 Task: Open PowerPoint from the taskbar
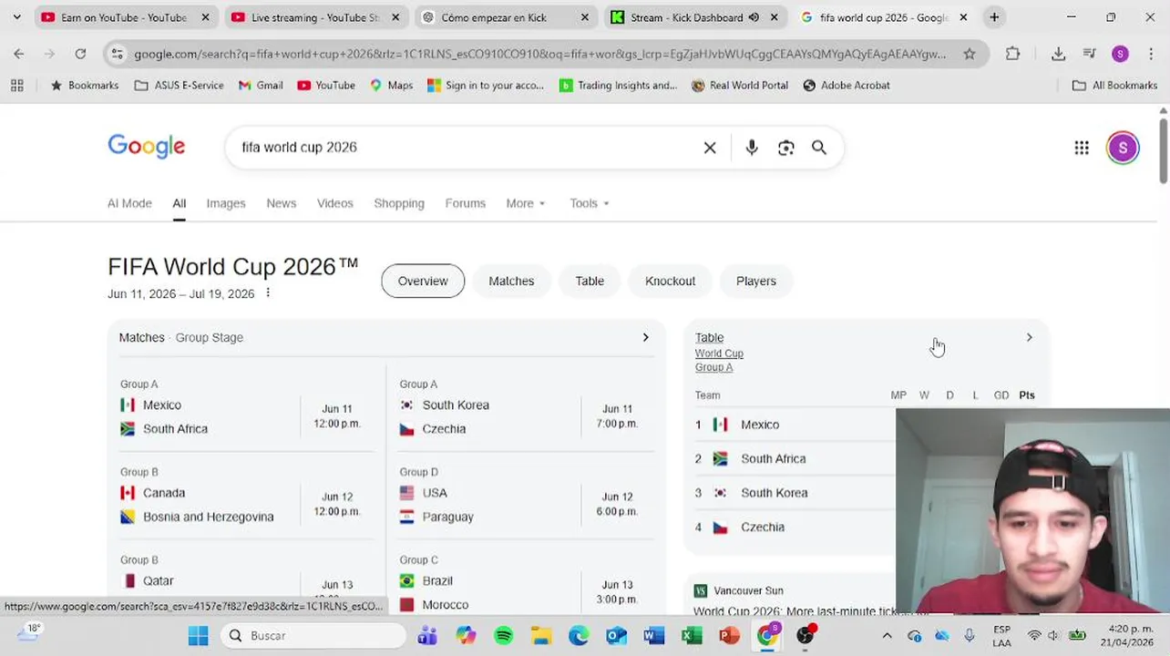[729, 635]
